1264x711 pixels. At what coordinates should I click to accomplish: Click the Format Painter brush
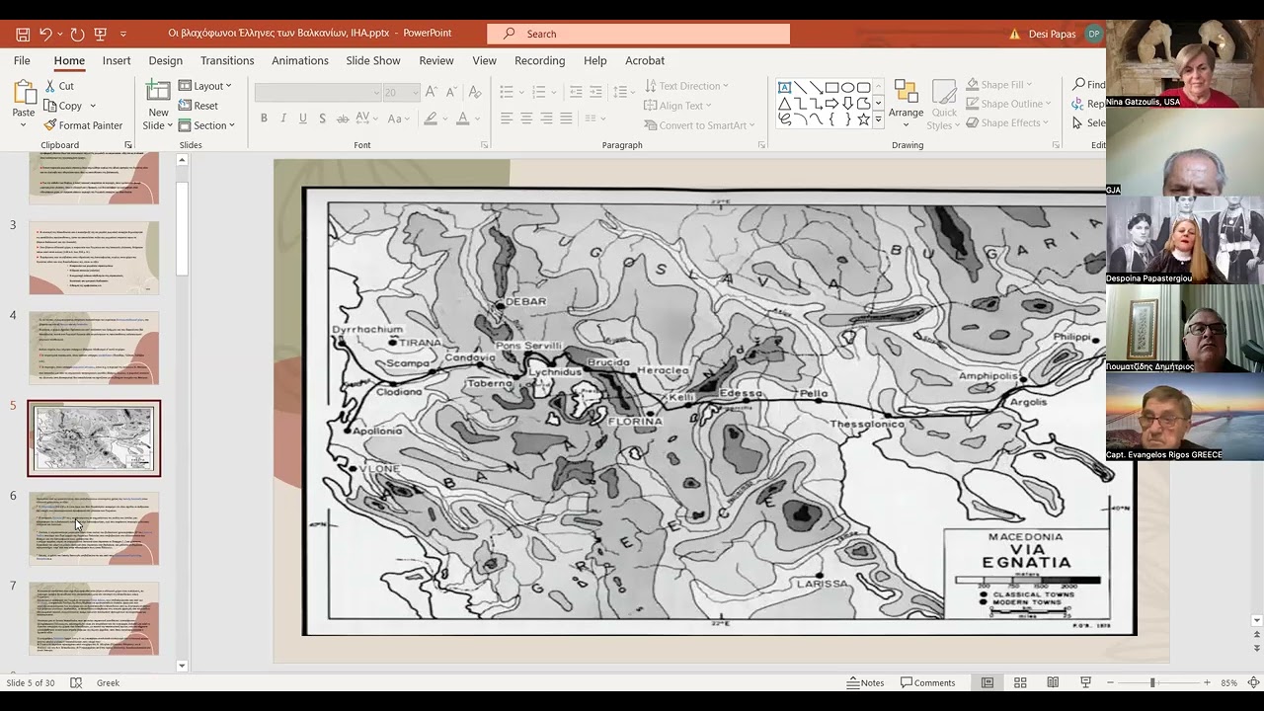coord(83,125)
